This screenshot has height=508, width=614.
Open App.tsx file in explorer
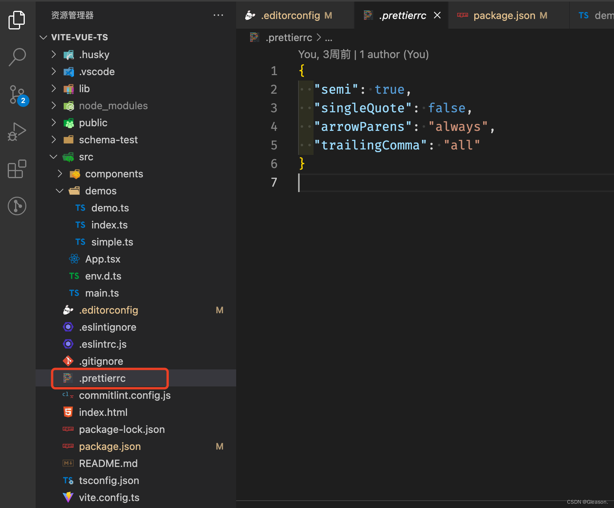point(136,259)
